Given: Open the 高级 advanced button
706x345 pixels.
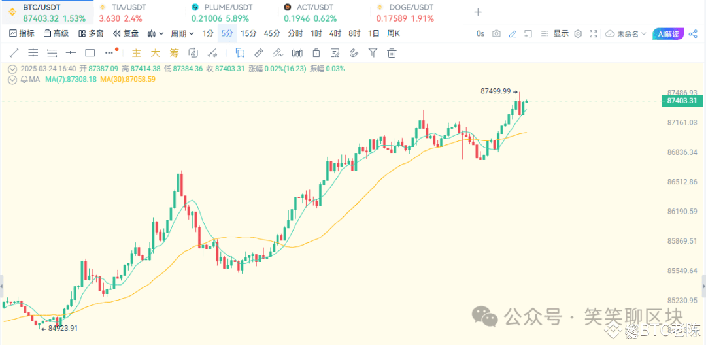Looking at the screenshot, I should (x=56, y=34).
